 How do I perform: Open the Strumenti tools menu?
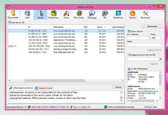click(145, 15)
